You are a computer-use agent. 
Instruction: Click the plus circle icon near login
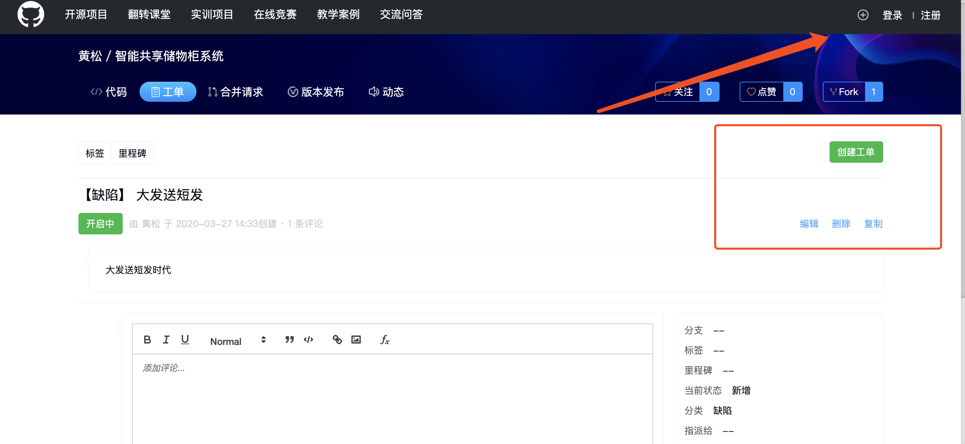[x=863, y=15]
